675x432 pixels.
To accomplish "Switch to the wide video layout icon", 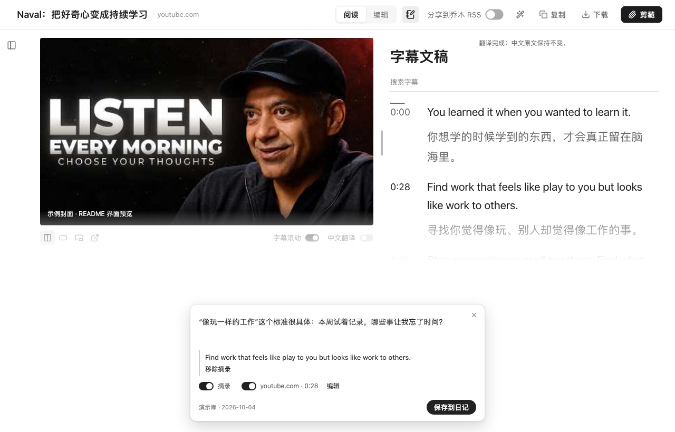I will tap(63, 238).
